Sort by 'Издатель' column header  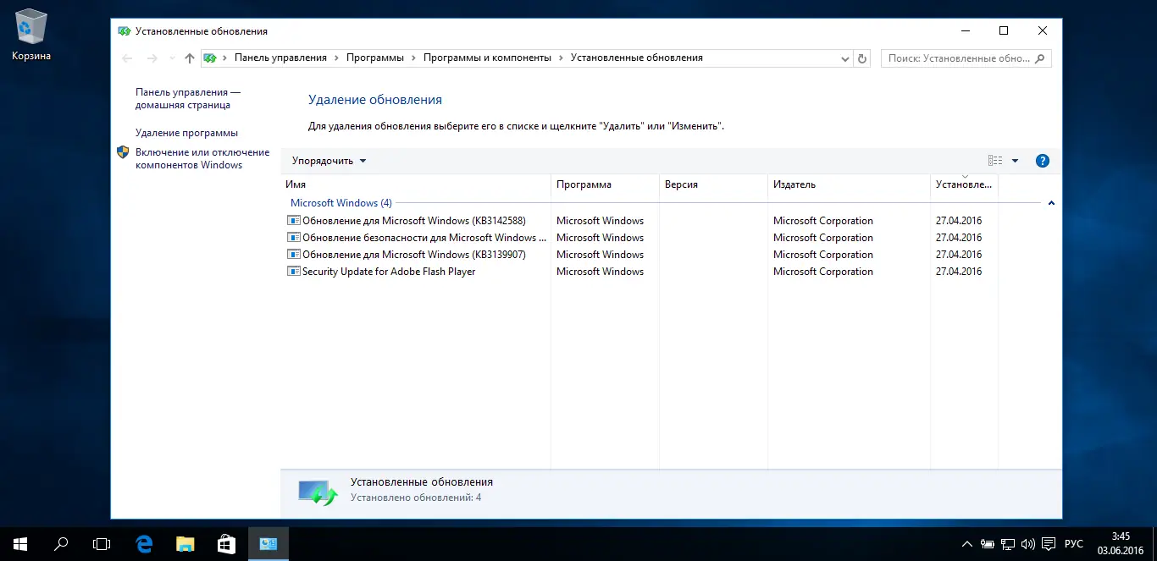click(849, 184)
